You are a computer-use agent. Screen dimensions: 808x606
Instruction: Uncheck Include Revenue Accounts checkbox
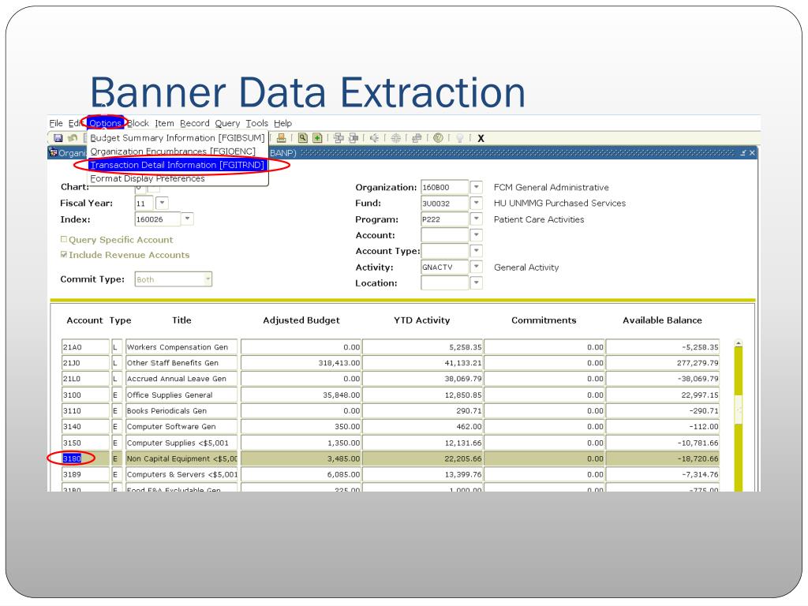point(64,255)
